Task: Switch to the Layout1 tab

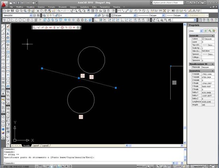Action: click(x=36, y=146)
